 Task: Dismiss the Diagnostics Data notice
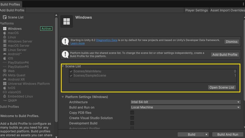232,42
